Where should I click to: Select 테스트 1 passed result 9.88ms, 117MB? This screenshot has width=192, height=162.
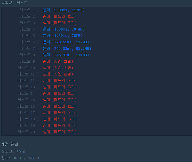point(64,10)
